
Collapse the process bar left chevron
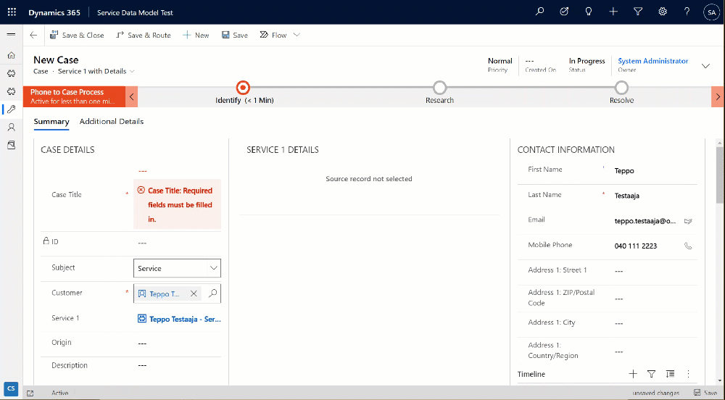point(132,96)
